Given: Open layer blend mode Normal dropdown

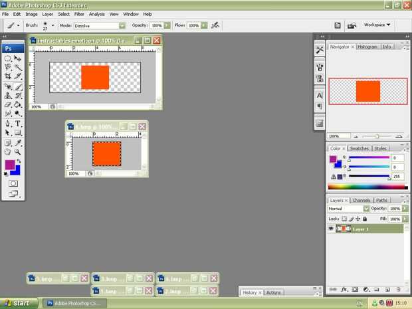Looking at the screenshot, I should tap(366, 209).
